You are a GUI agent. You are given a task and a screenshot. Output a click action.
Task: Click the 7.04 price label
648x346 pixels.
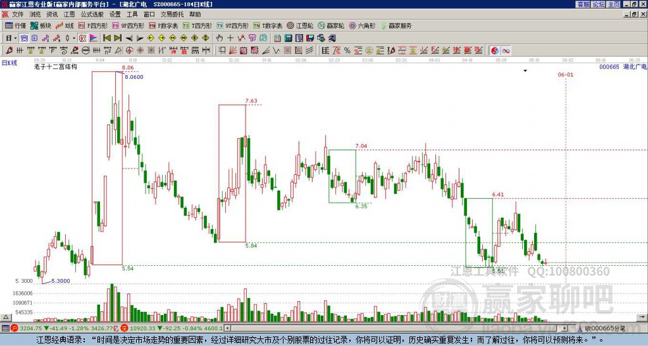361,146
